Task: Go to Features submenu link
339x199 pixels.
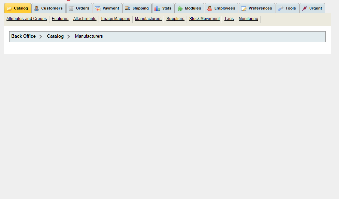Action: [x=60, y=19]
